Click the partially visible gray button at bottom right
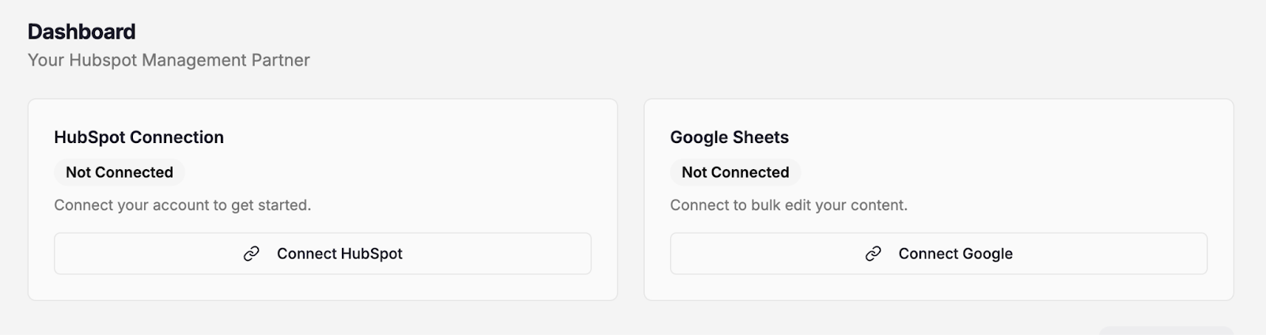The image size is (1266, 335). click(x=1166, y=330)
